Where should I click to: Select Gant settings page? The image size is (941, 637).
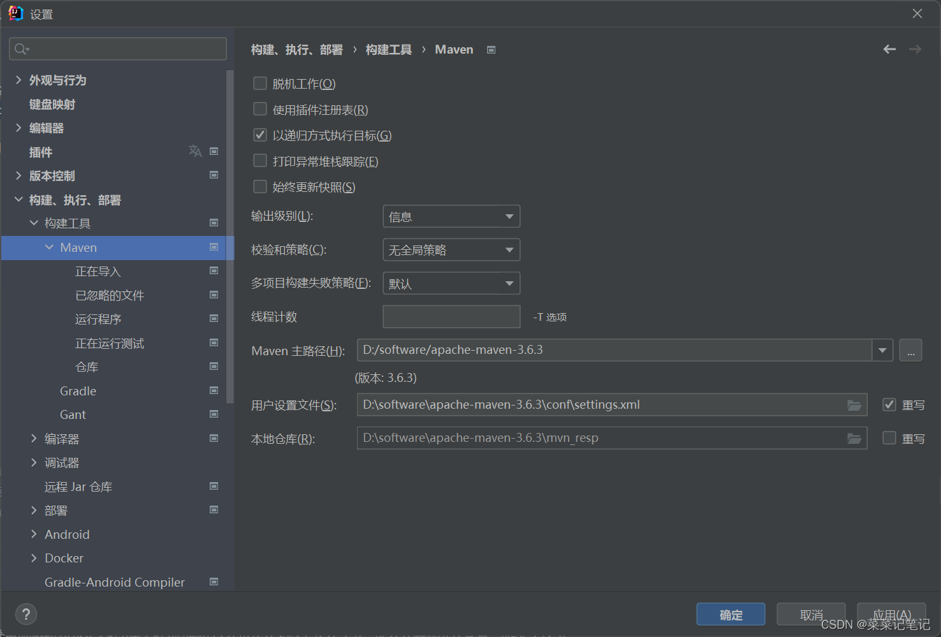[x=73, y=414]
